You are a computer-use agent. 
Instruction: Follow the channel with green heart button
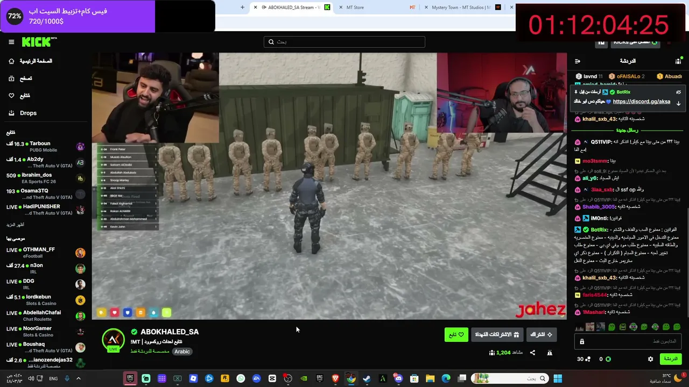coord(456,334)
